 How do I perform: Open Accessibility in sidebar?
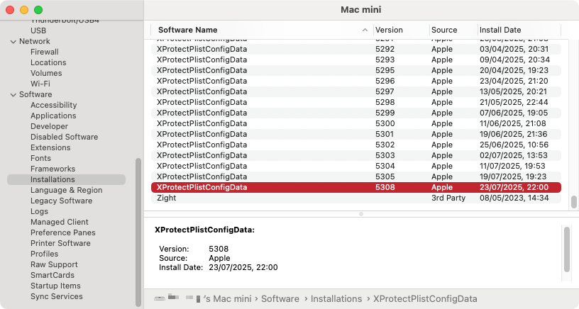[53, 105]
